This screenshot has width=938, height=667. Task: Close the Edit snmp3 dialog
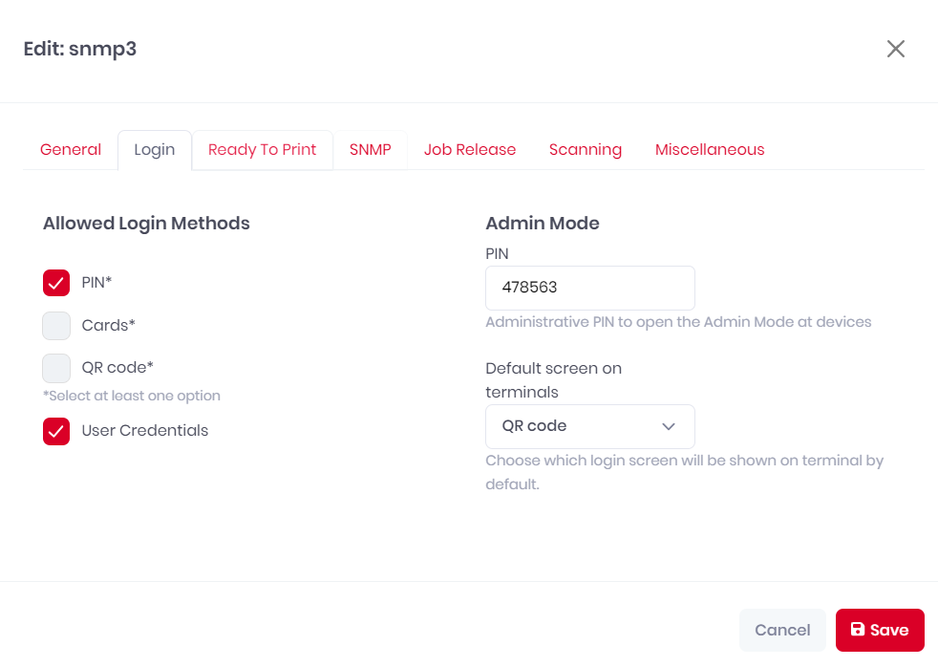click(896, 49)
